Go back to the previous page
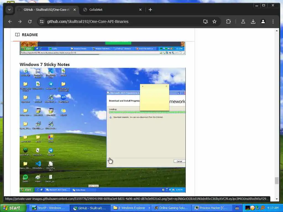The image size is (283, 212). [10, 22]
